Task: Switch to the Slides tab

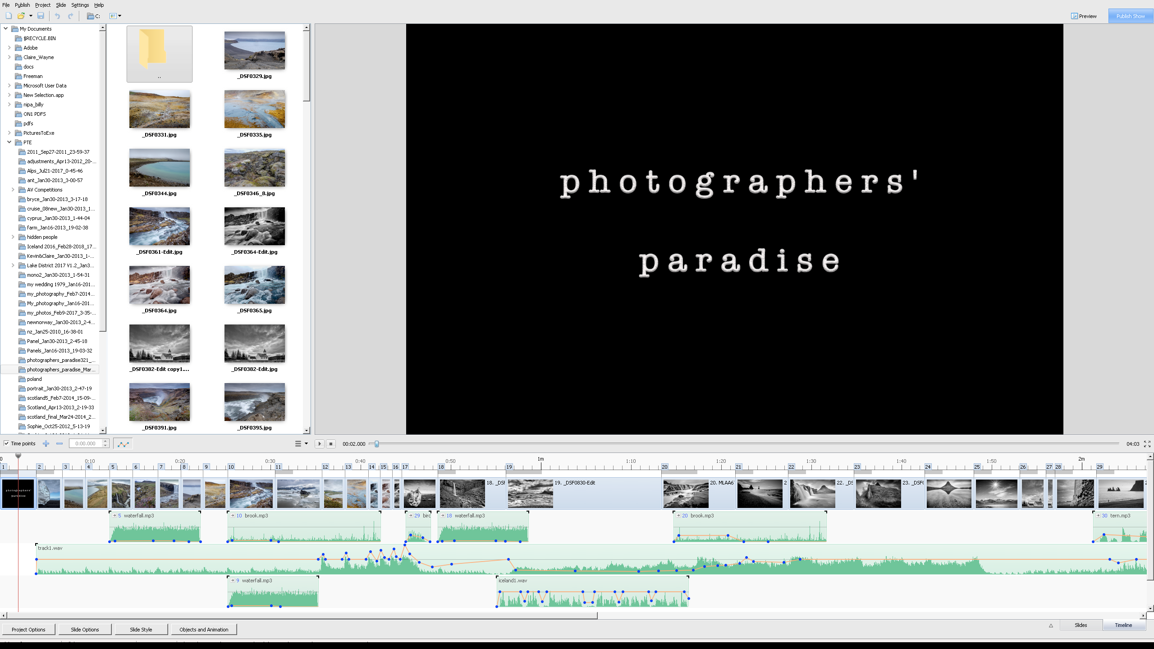Action: pos(1081,625)
